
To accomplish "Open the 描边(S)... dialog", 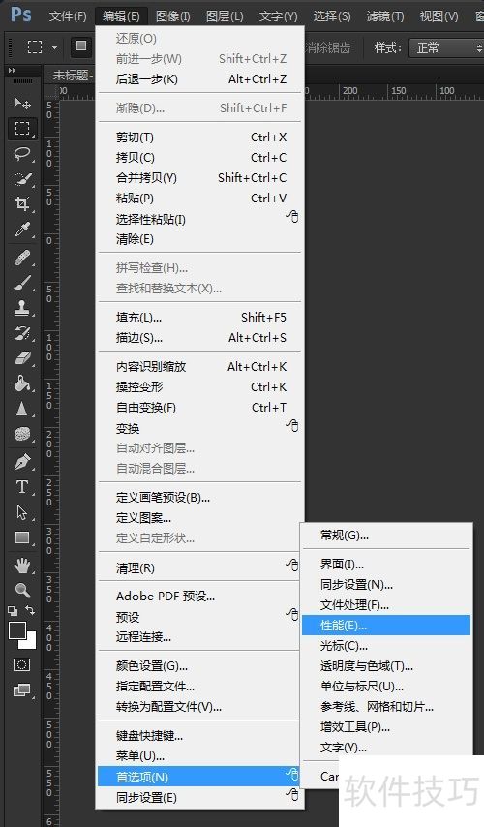I will tap(200, 338).
